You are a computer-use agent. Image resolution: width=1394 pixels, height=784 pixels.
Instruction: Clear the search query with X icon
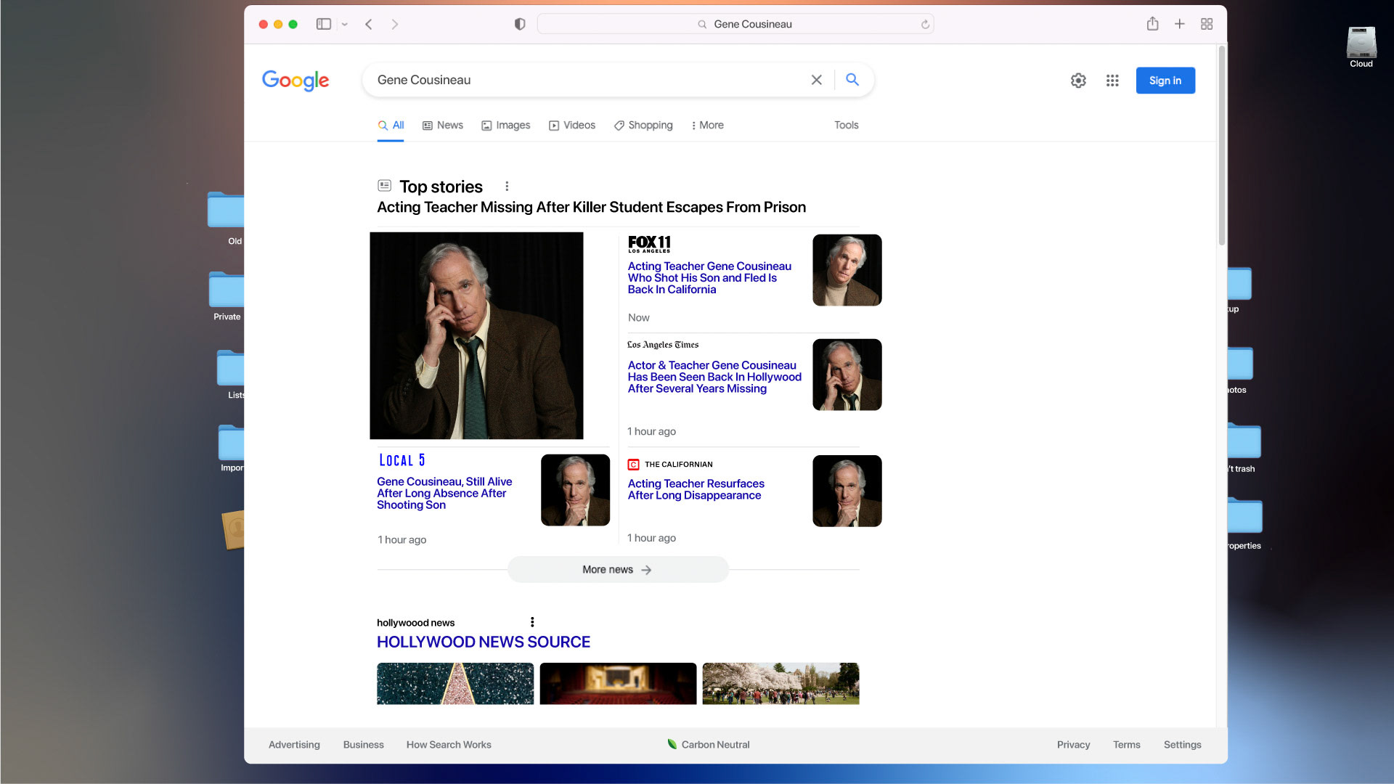point(817,80)
